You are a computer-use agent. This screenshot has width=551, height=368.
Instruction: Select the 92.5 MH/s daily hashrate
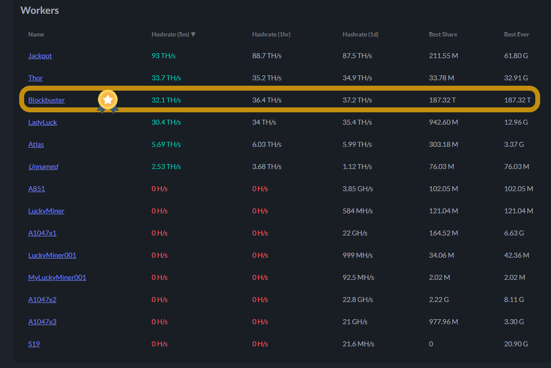click(x=358, y=277)
